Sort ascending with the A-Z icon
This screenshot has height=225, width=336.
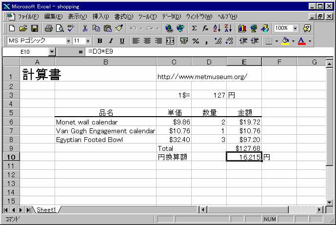point(217,28)
